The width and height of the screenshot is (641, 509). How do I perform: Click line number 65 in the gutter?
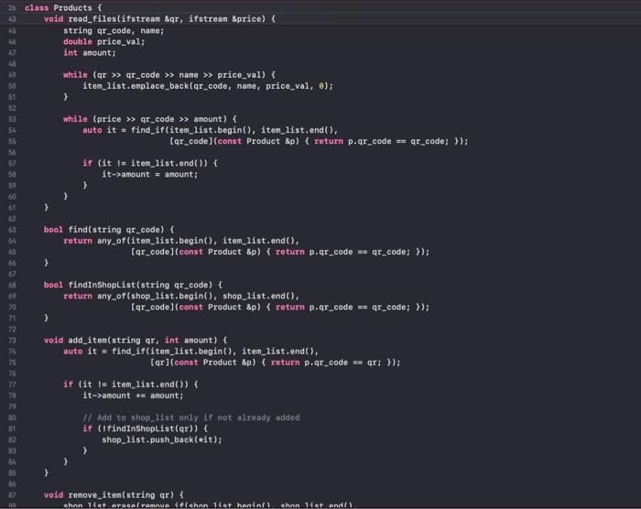point(12,252)
